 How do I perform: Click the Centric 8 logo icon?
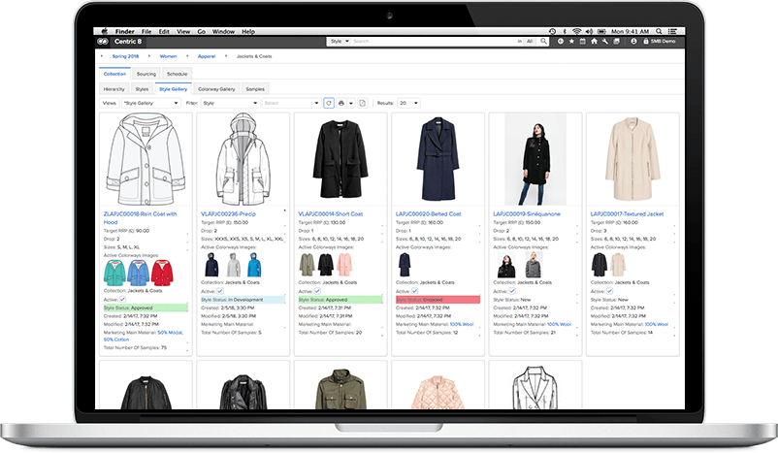(103, 42)
